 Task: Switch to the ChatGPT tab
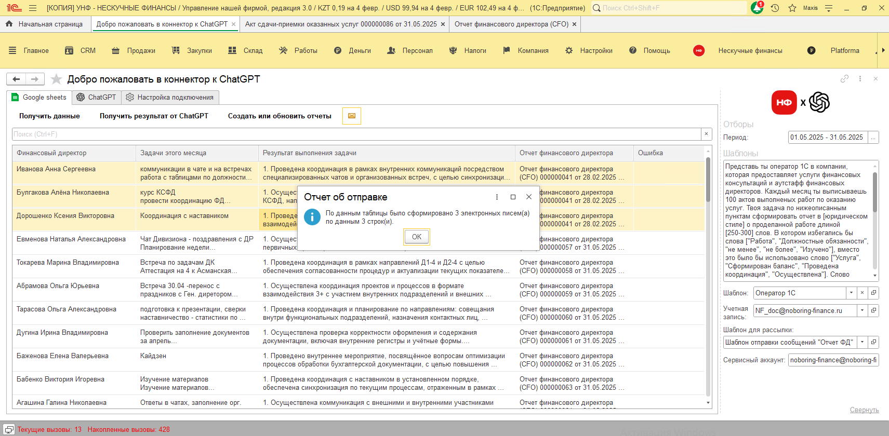pos(96,97)
